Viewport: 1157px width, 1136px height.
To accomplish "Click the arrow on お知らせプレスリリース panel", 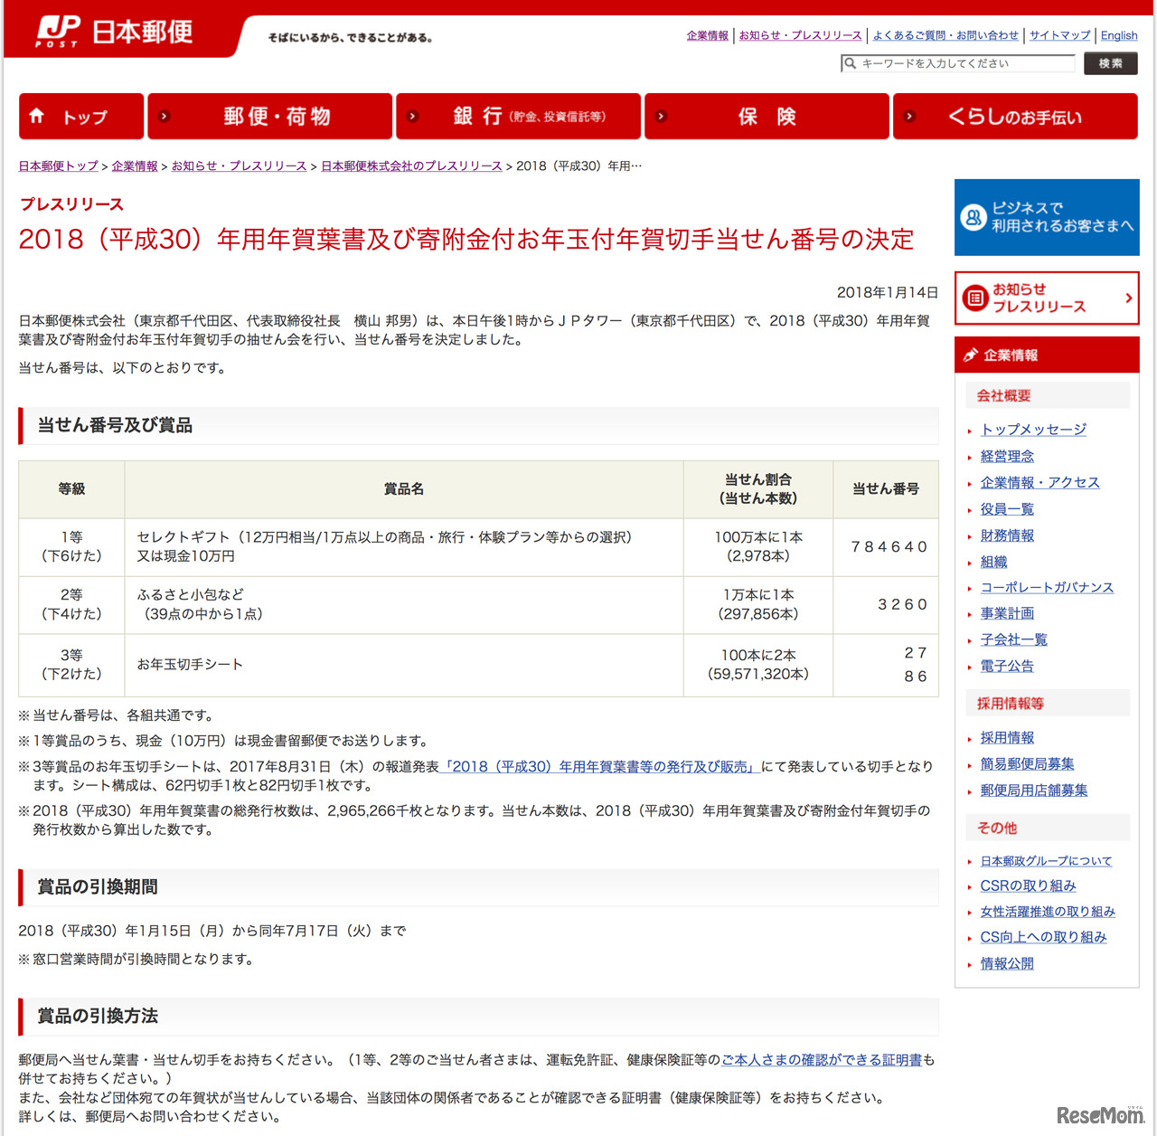I will click(x=1128, y=298).
